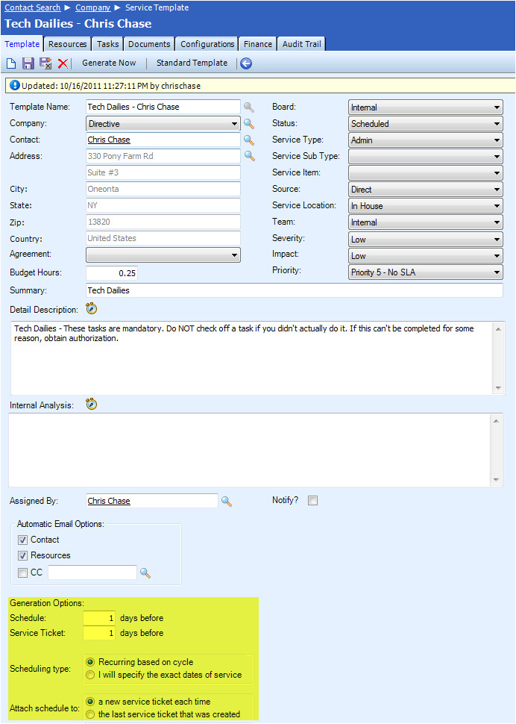The width and height of the screenshot is (516, 724).
Task: Select 'the last service ticket that was created'
Action: click(91, 714)
